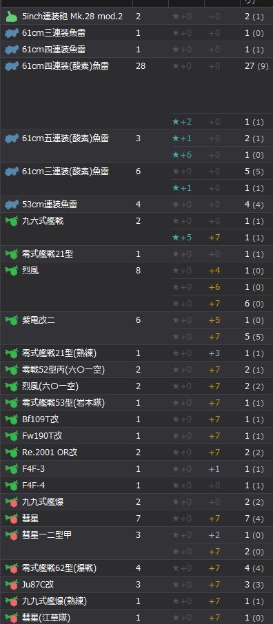Click the dive bomber icon beside 彗星
This screenshot has width=273, height=624.
(x=12, y=519)
